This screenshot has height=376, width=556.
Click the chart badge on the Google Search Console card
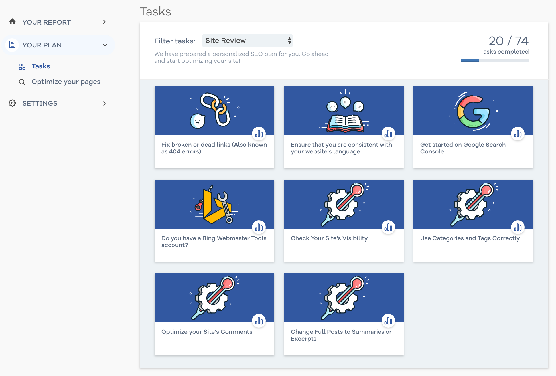pos(518,134)
